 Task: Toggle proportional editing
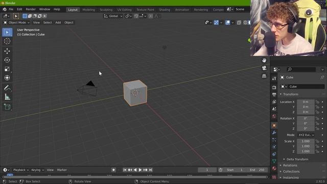click(x=151, y=16)
